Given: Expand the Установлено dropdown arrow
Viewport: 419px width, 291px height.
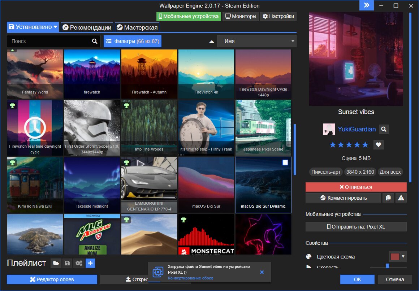Looking at the screenshot, I should coord(55,27).
